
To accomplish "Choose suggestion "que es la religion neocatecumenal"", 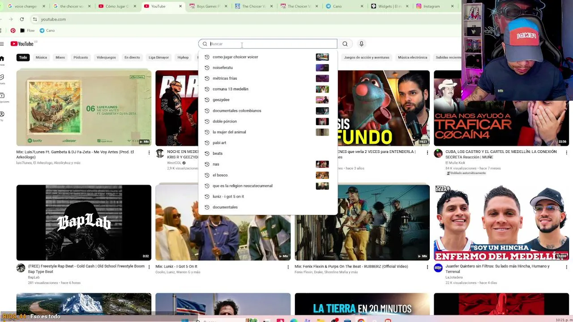I will click(268, 186).
